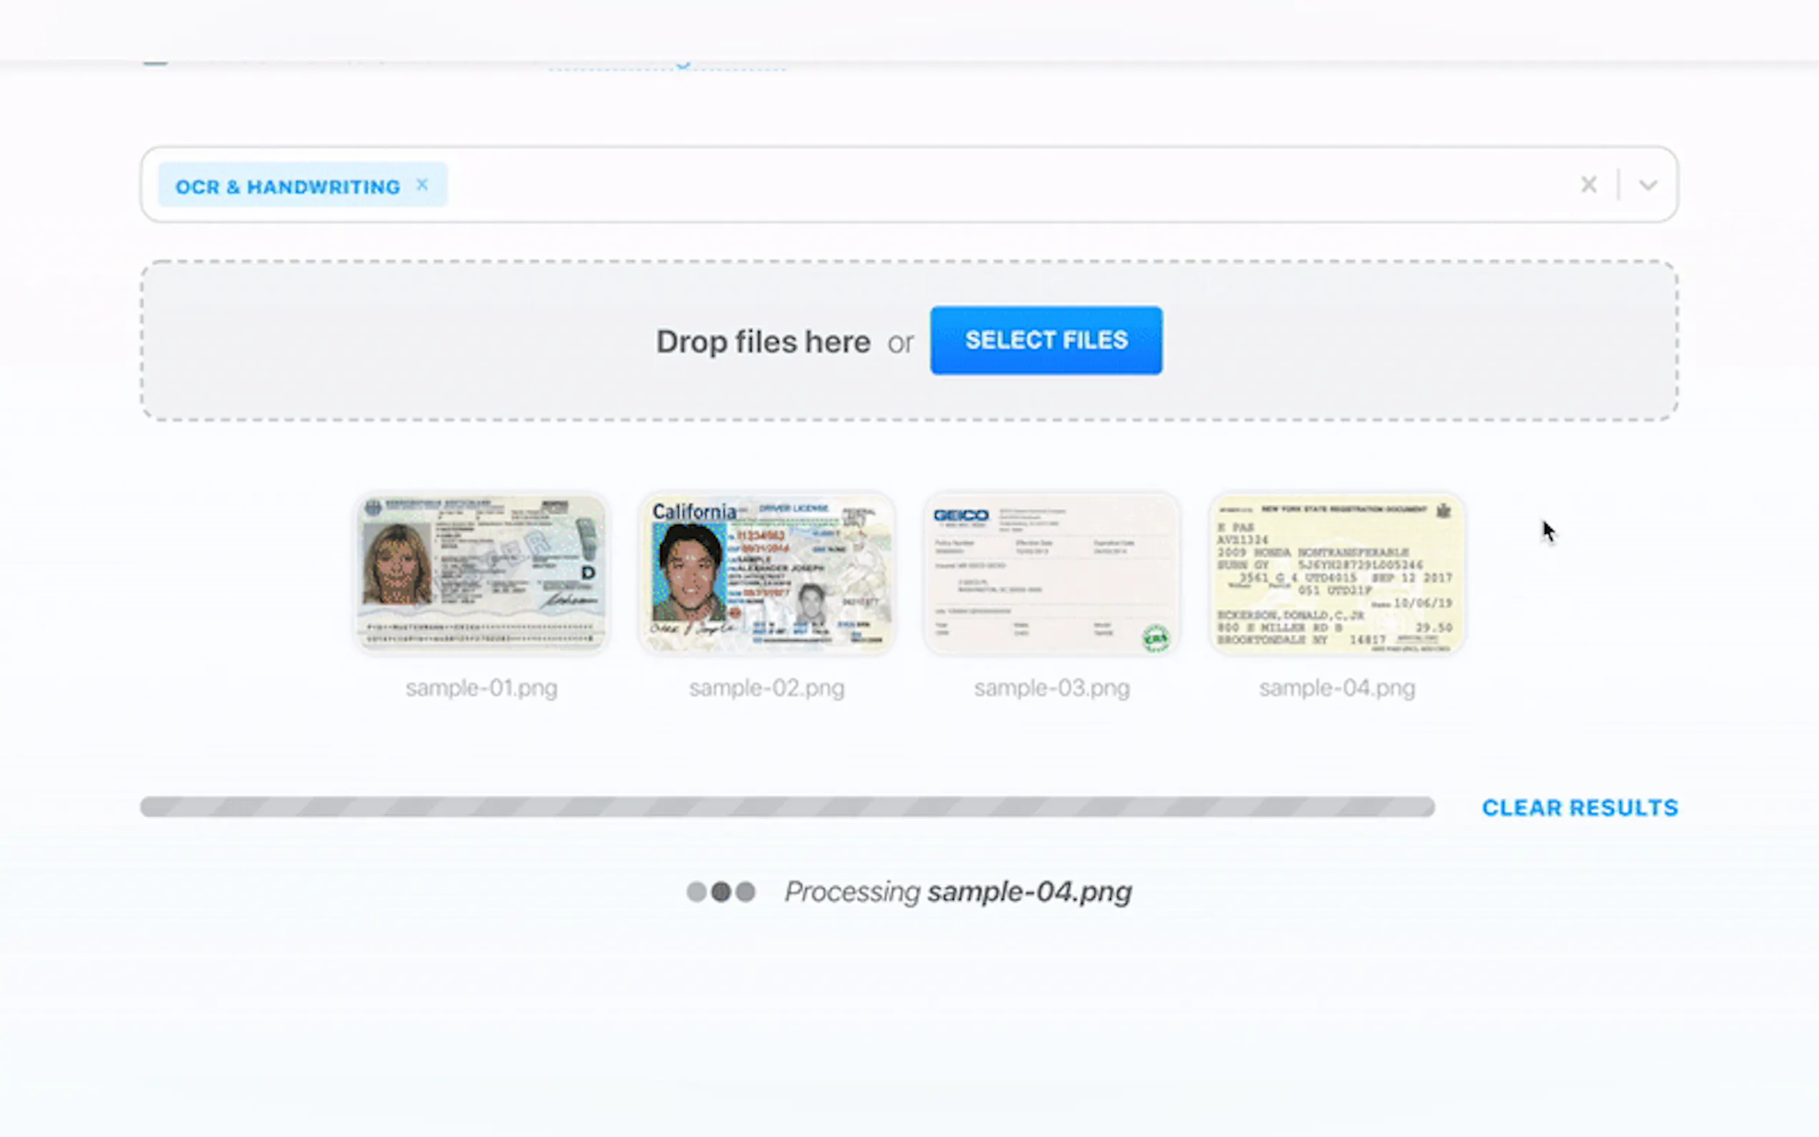1819x1137 pixels.
Task: Open the sample-01.png thumbnail
Action: [x=481, y=571]
